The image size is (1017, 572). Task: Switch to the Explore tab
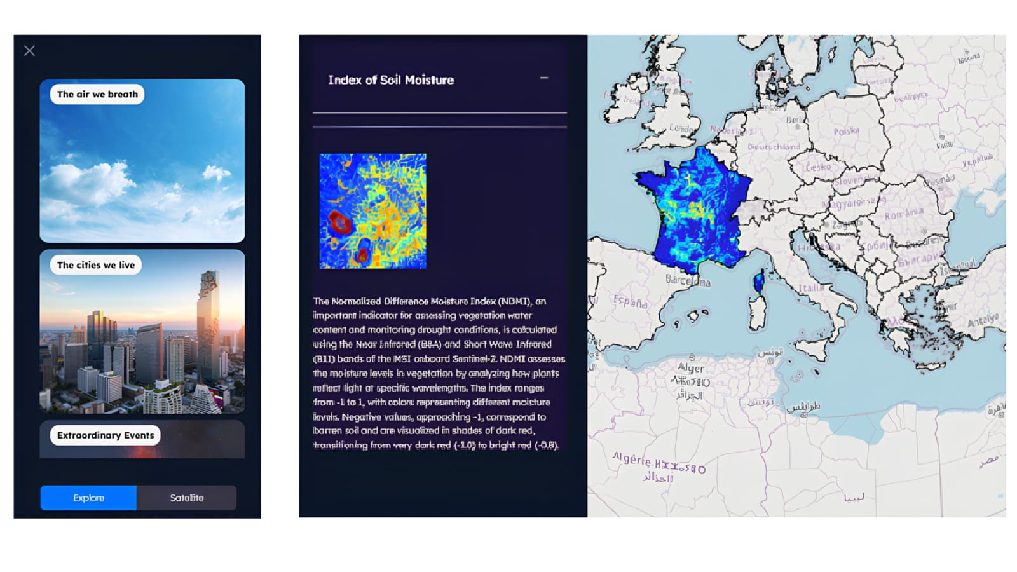(88, 498)
